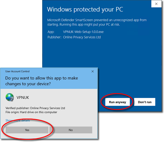Click the 'Publisher:' field label in SmartScreen
The height and width of the screenshot is (142, 164).
[54, 37]
